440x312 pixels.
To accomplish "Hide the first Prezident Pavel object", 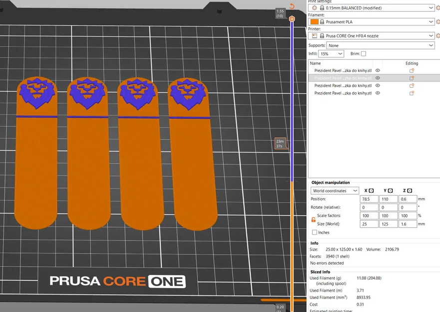I will pos(378,70).
